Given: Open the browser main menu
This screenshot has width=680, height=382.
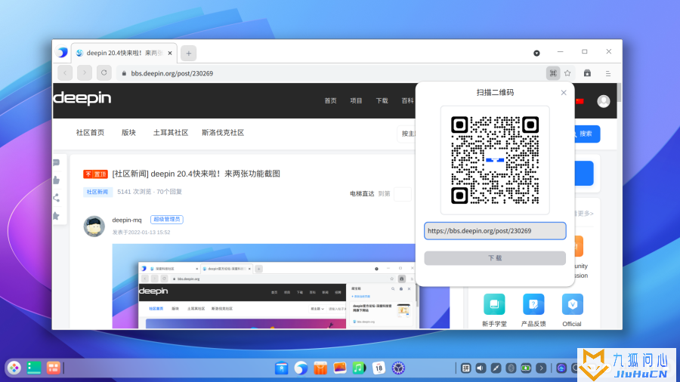Looking at the screenshot, I should (x=608, y=74).
